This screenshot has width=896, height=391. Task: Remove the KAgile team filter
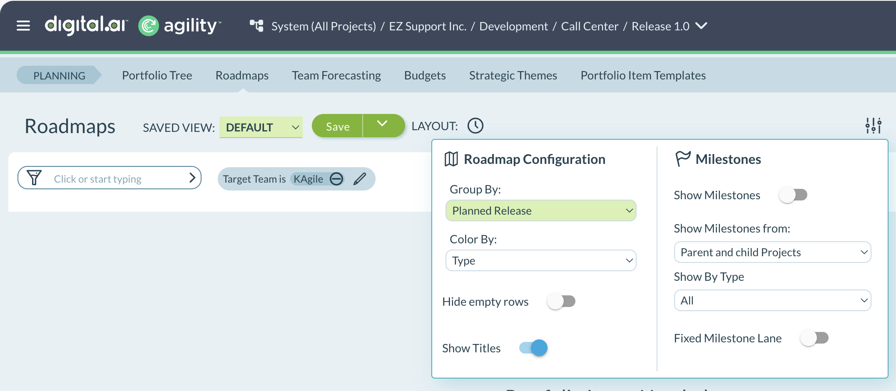click(336, 179)
